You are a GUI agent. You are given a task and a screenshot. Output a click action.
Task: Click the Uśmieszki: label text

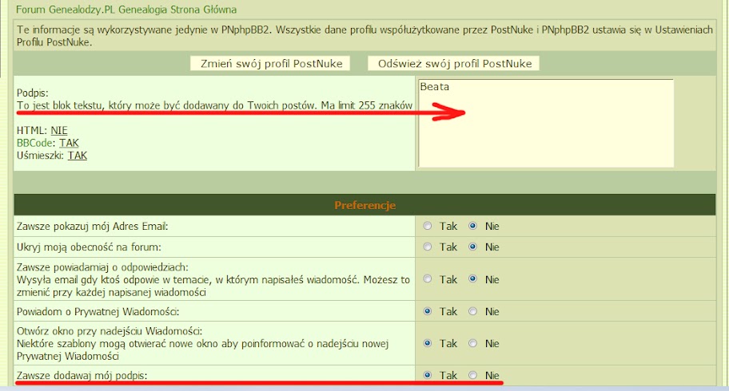tap(40, 156)
